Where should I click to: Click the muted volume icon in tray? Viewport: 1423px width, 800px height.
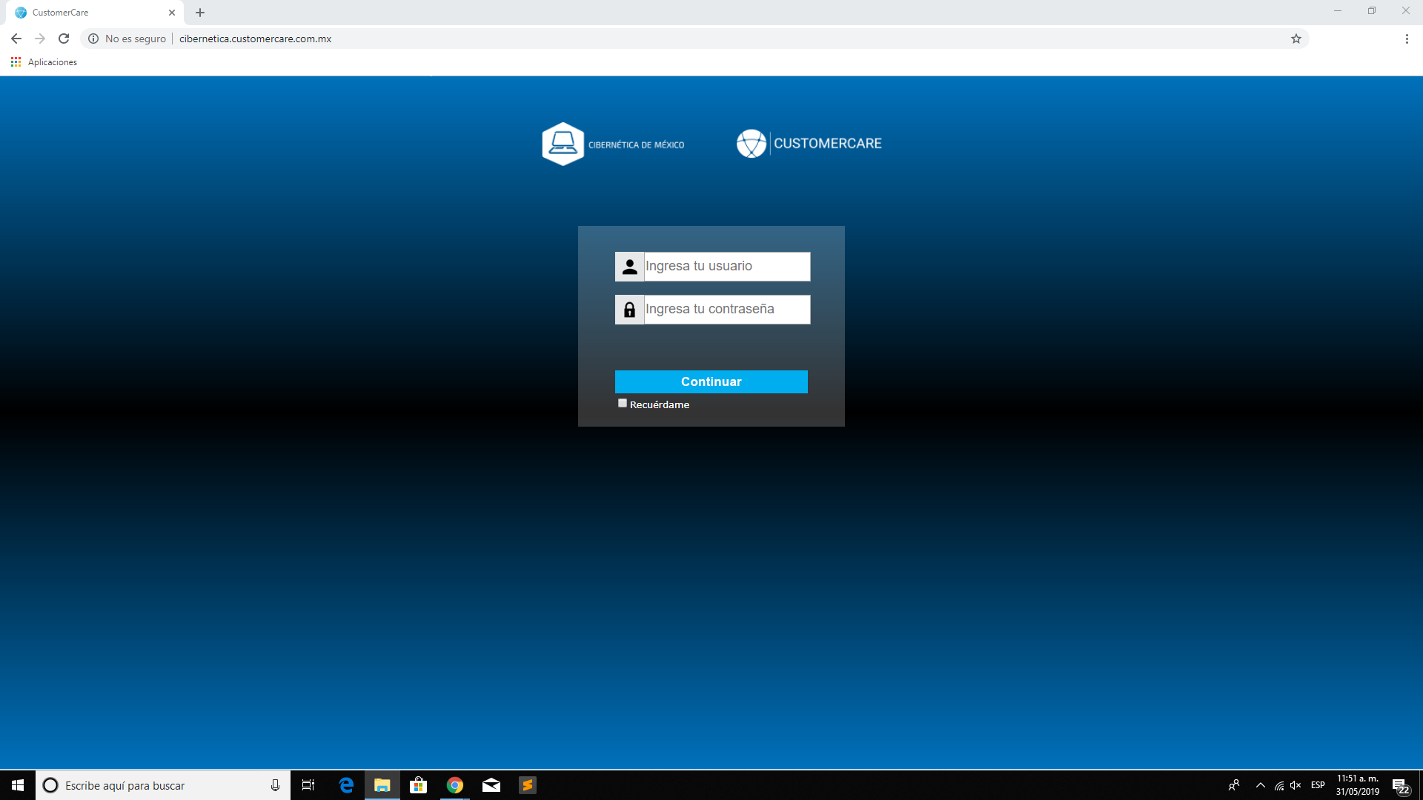pos(1296,785)
